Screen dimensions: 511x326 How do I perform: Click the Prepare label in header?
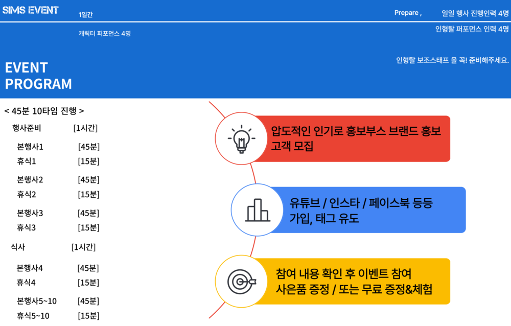[407, 13]
